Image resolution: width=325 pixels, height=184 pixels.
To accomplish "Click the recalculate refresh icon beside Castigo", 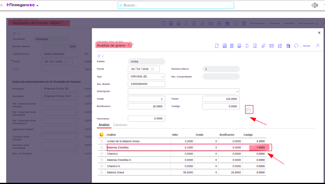I will [x=248, y=110].
